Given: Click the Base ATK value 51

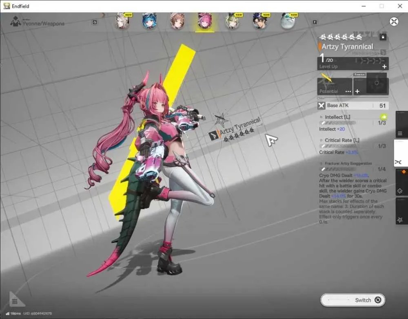Looking at the screenshot, I should point(382,106).
